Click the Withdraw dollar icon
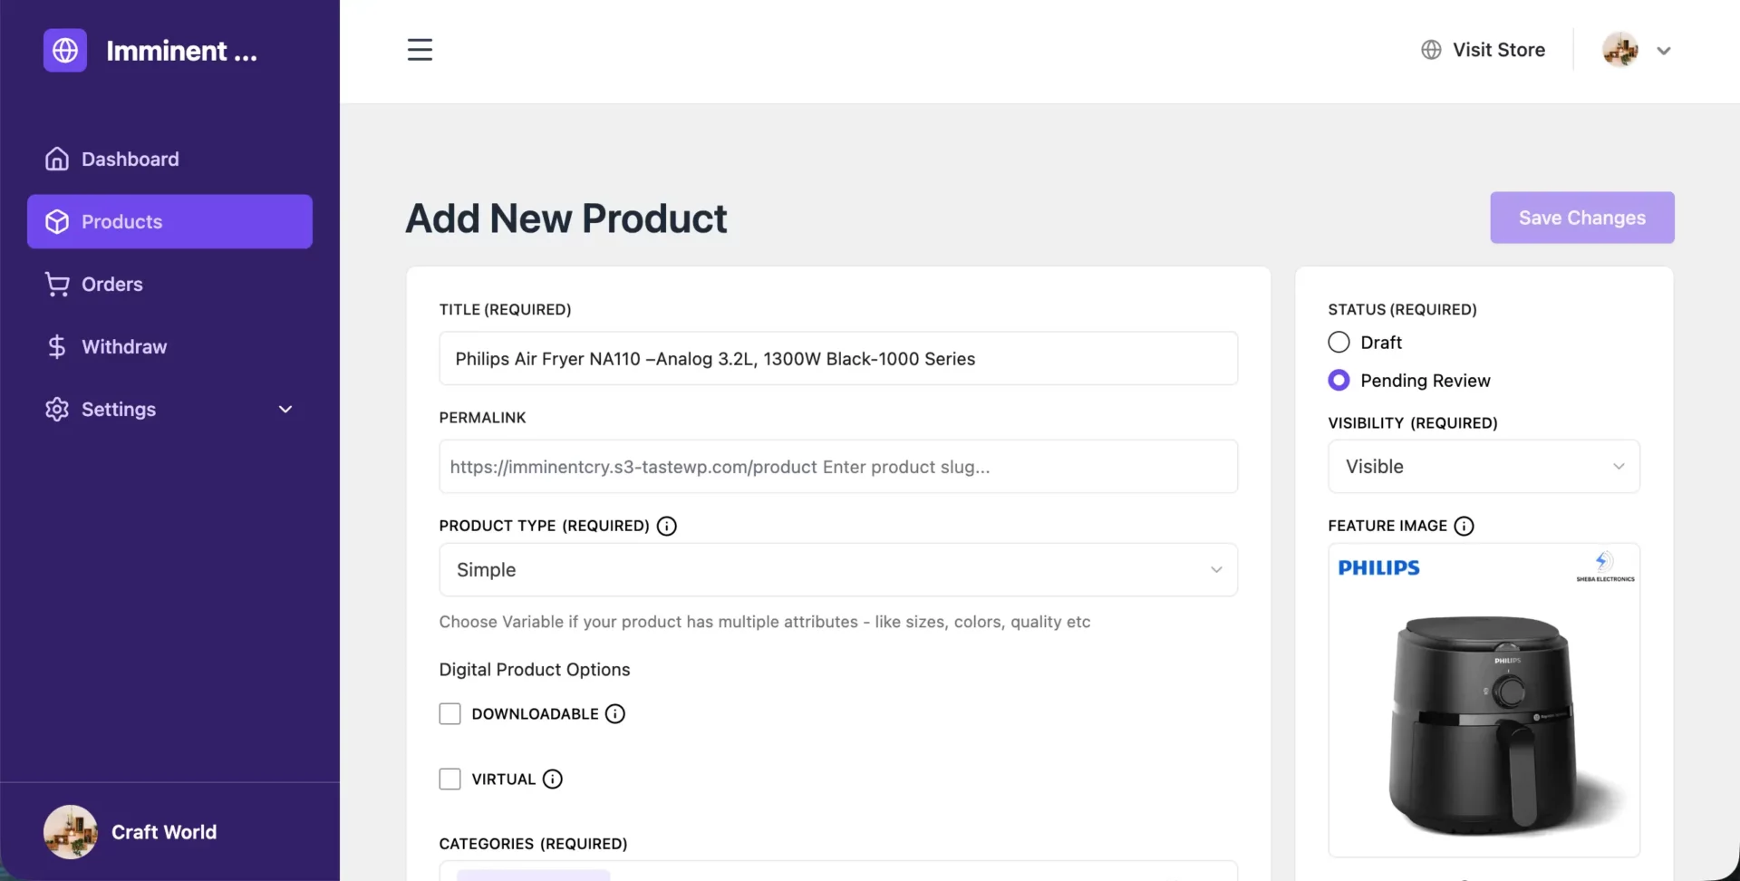Image resolution: width=1740 pixels, height=881 pixels. [57, 346]
